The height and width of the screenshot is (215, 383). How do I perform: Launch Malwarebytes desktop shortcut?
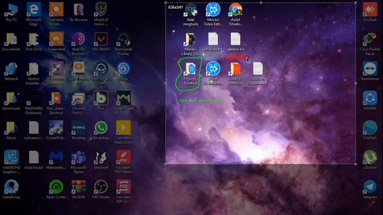pyautogui.click(x=56, y=160)
